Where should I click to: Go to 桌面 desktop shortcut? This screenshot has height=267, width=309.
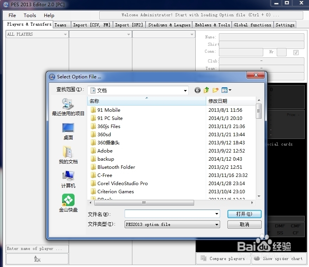(68, 132)
